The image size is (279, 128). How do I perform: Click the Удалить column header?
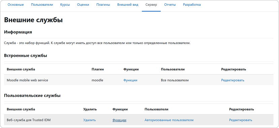(90, 109)
